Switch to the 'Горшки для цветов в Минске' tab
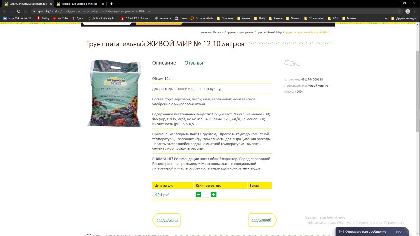 click(x=80, y=4)
